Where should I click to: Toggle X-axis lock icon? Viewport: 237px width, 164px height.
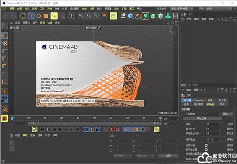[x=81, y=16]
